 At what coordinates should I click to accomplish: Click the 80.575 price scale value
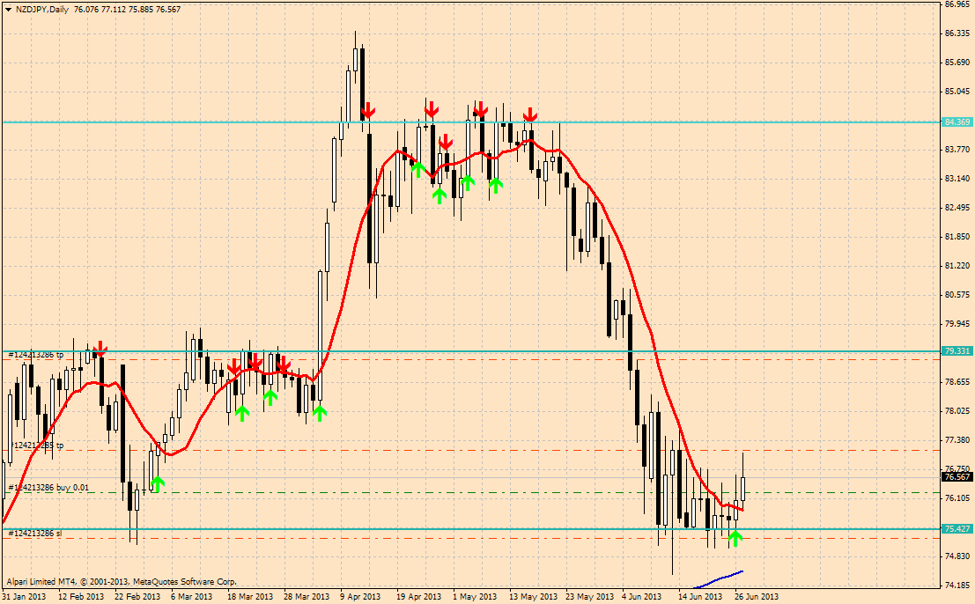pos(957,295)
